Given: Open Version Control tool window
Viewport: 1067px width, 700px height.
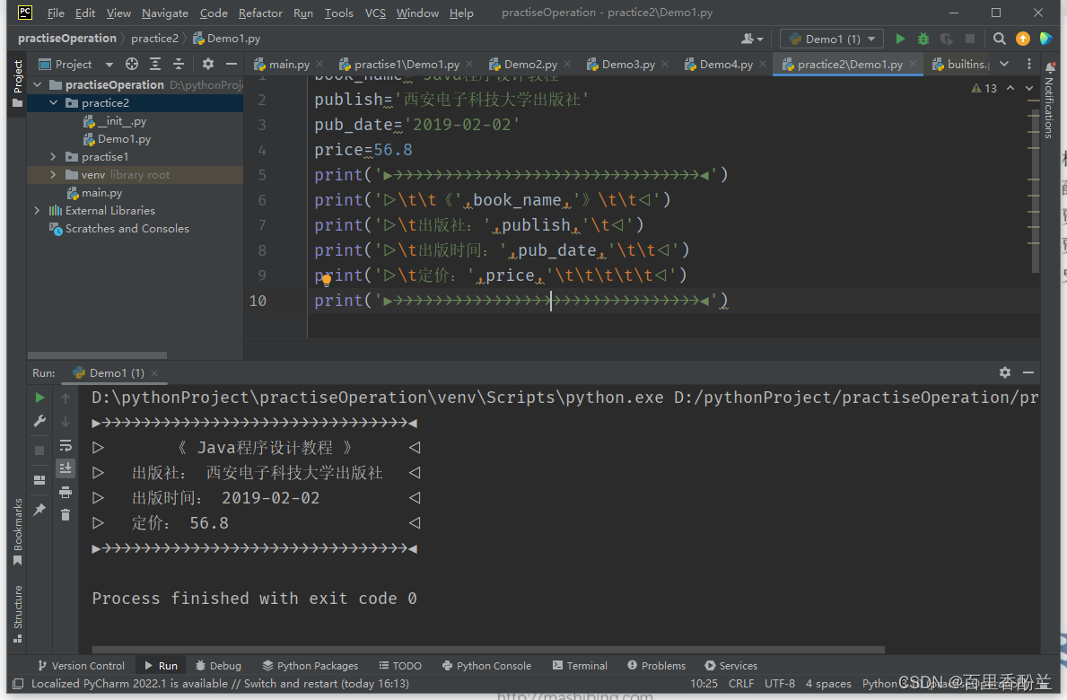Looking at the screenshot, I should 82,665.
